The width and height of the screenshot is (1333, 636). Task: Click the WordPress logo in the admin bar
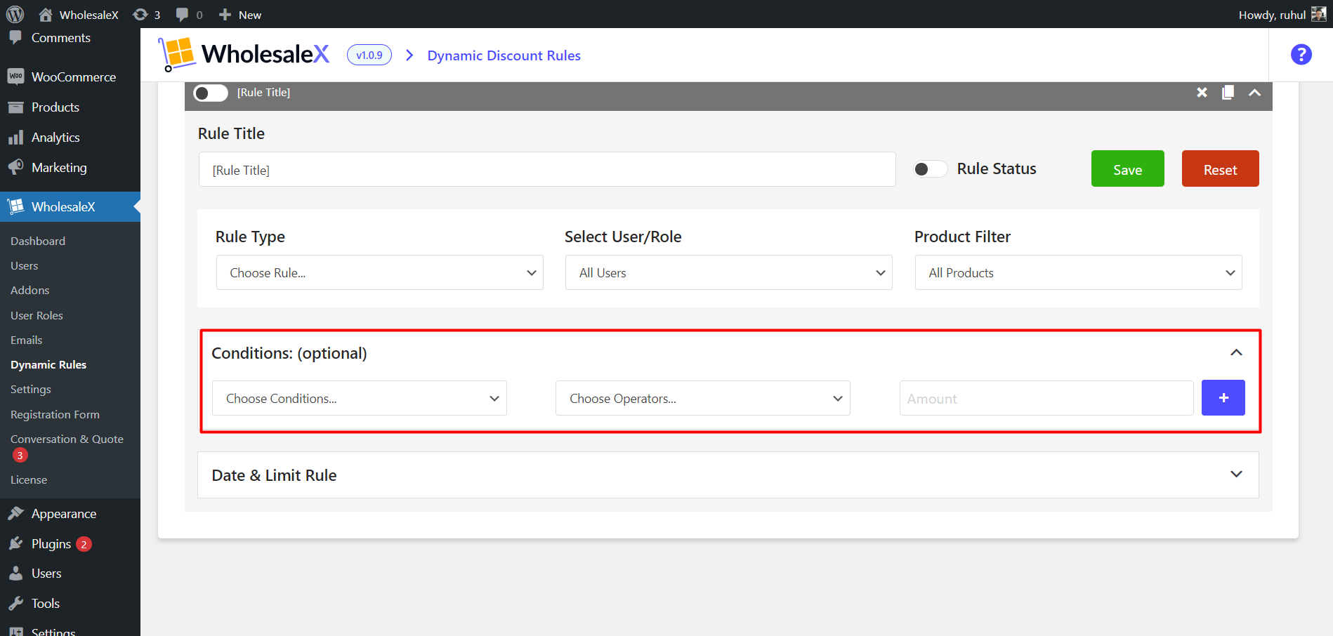click(x=15, y=15)
